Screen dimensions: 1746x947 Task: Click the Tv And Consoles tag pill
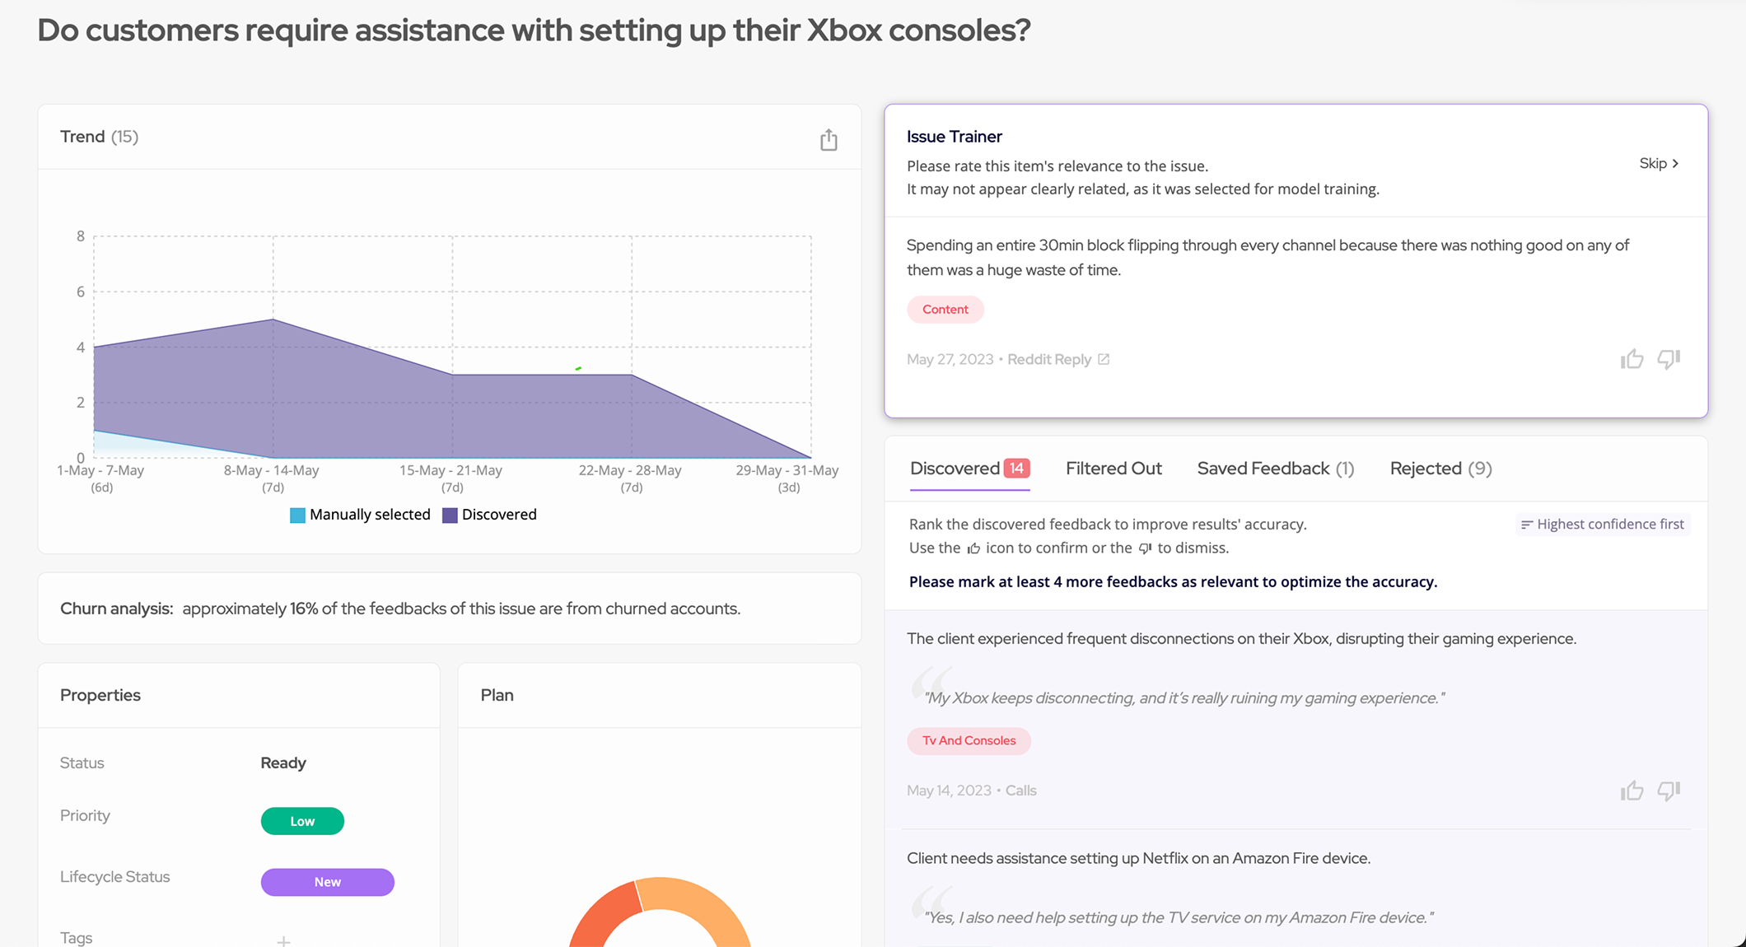969,740
